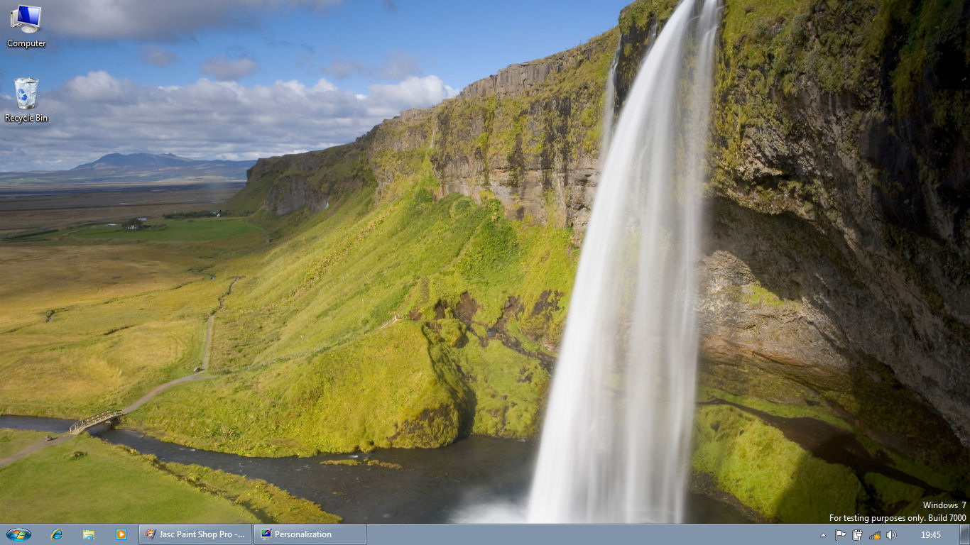This screenshot has width=970, height=545.
Task: Open Action Center flag icon
Action: pyautogui.click(x=840, y=535)
